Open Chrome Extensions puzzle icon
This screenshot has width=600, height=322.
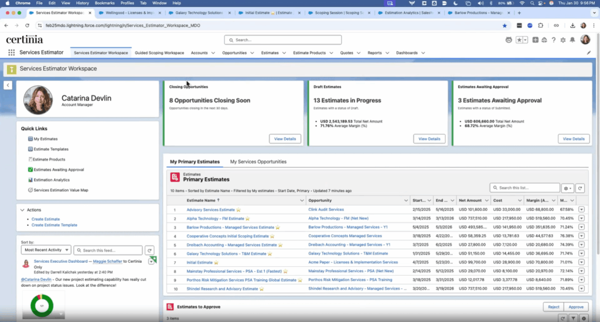(x=540, y=26)
